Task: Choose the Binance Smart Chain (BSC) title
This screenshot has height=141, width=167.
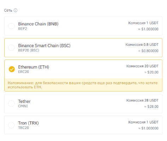Action: point(44,45)
